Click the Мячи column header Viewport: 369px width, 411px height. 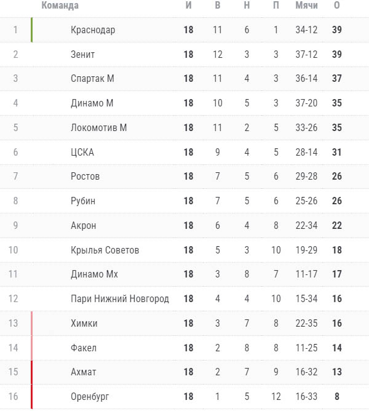pos(306,6)
